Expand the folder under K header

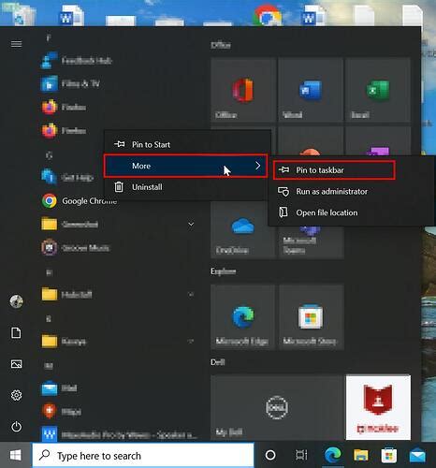tap(191, 341)
